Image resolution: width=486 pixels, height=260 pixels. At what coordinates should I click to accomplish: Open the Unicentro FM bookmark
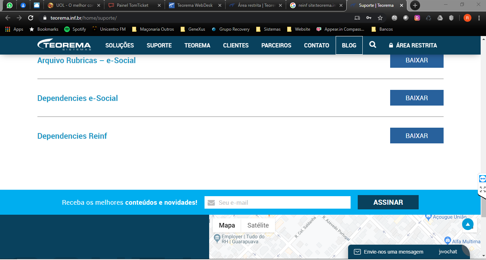(x=109, y=29)
